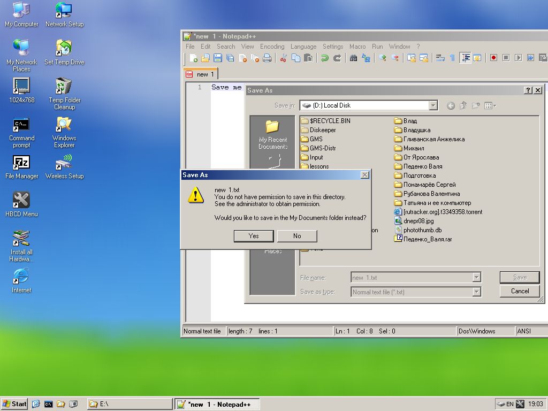The image size is (548, 411).
Task: Toggle the Show Indent Guide button
Action: [x=465, y=58]
